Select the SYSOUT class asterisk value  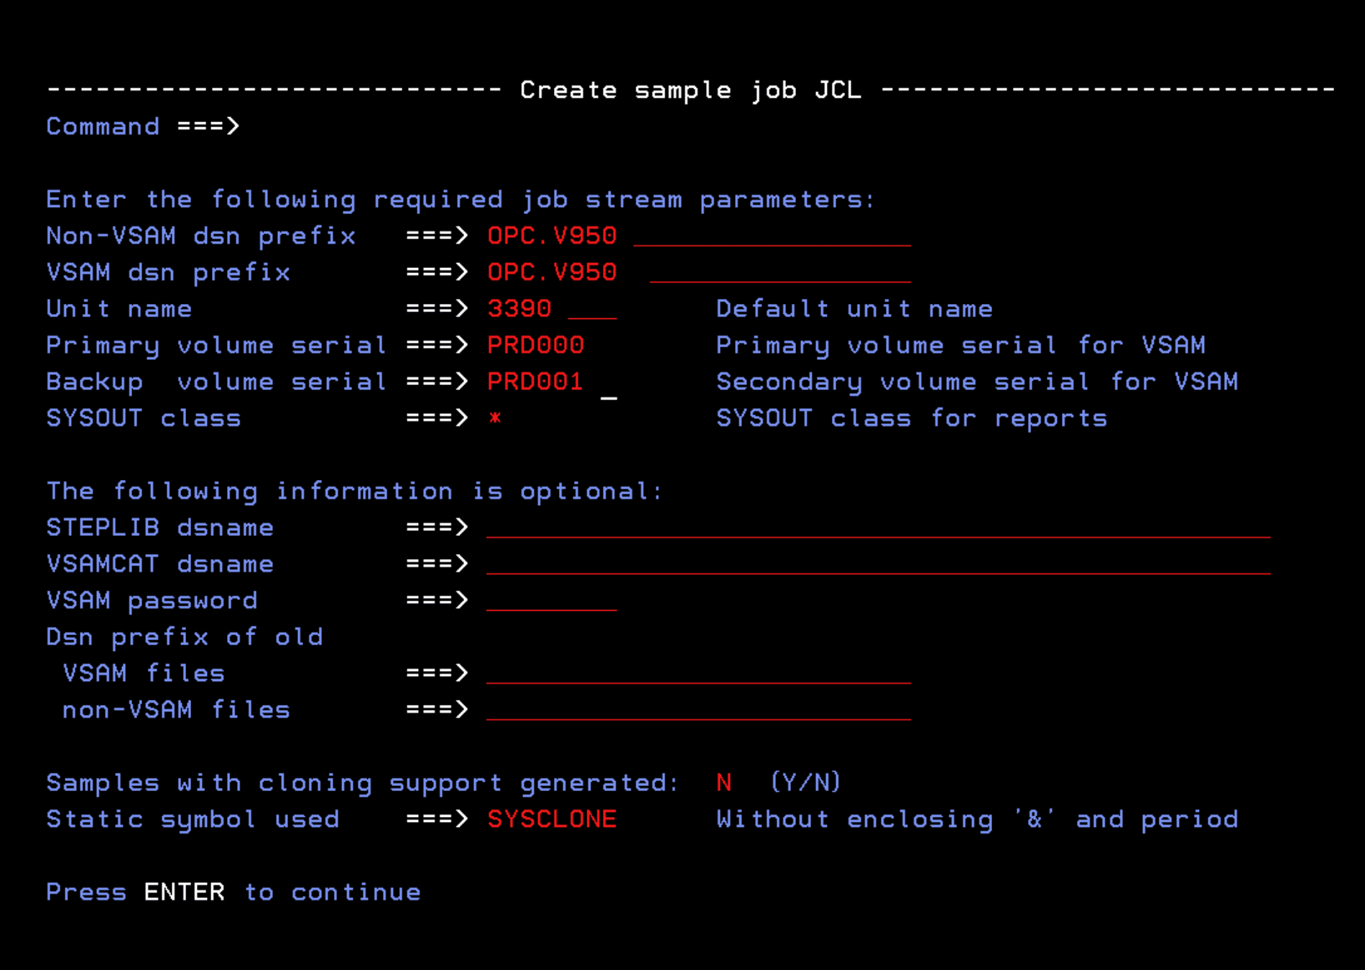(x=496, y=418)
